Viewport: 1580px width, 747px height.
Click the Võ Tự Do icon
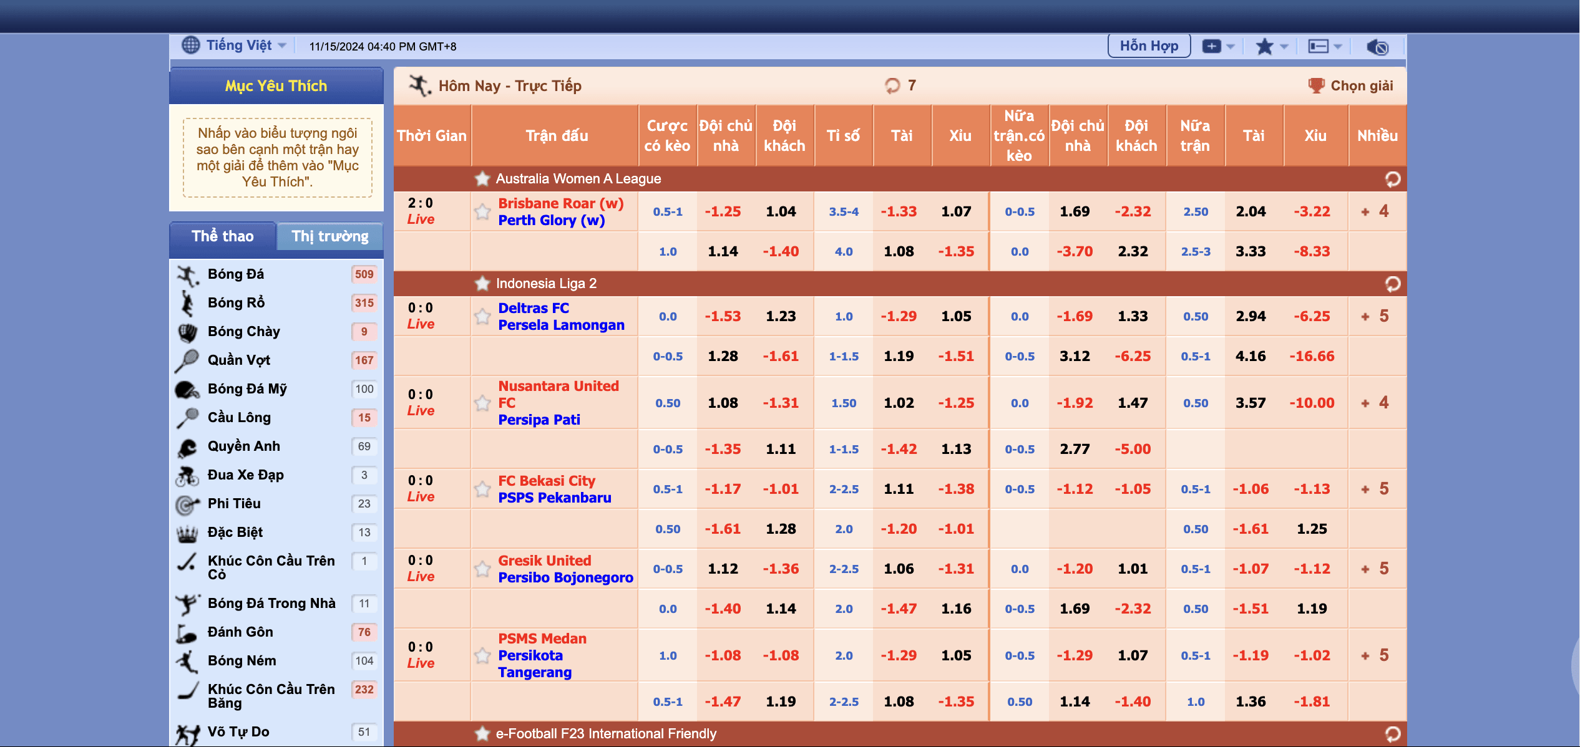[x=187, y=735]
